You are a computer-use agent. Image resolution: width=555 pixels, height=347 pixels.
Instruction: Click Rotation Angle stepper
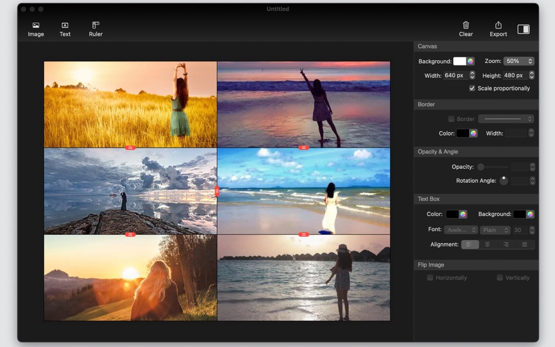(532, 181)
